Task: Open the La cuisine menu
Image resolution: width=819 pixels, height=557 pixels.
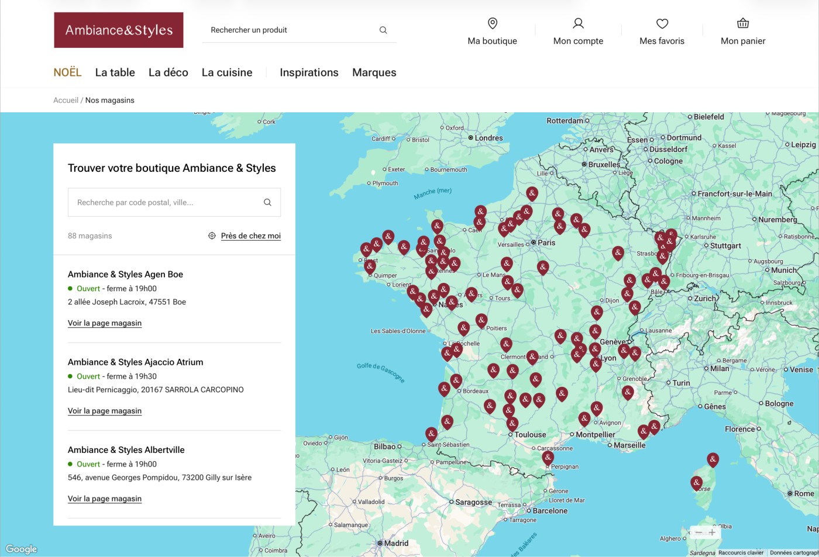Action: (x=227, y=72)
